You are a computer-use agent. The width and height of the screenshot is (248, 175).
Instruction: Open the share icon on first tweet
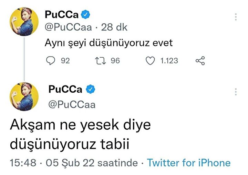[x=200, y=61]
